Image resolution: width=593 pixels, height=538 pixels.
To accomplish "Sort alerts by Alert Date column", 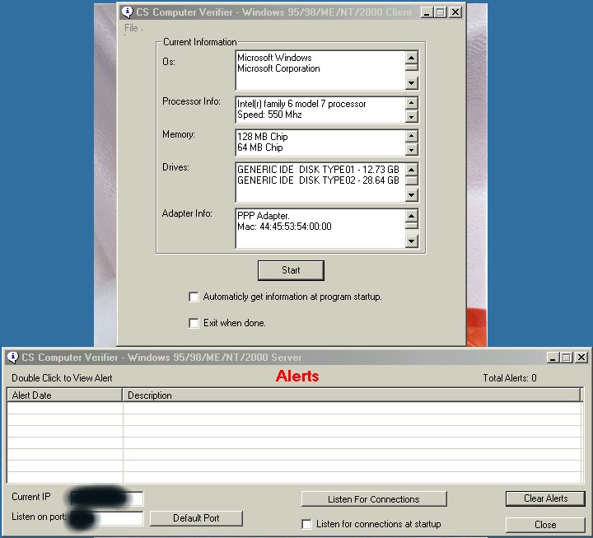I will pos(65,395).
